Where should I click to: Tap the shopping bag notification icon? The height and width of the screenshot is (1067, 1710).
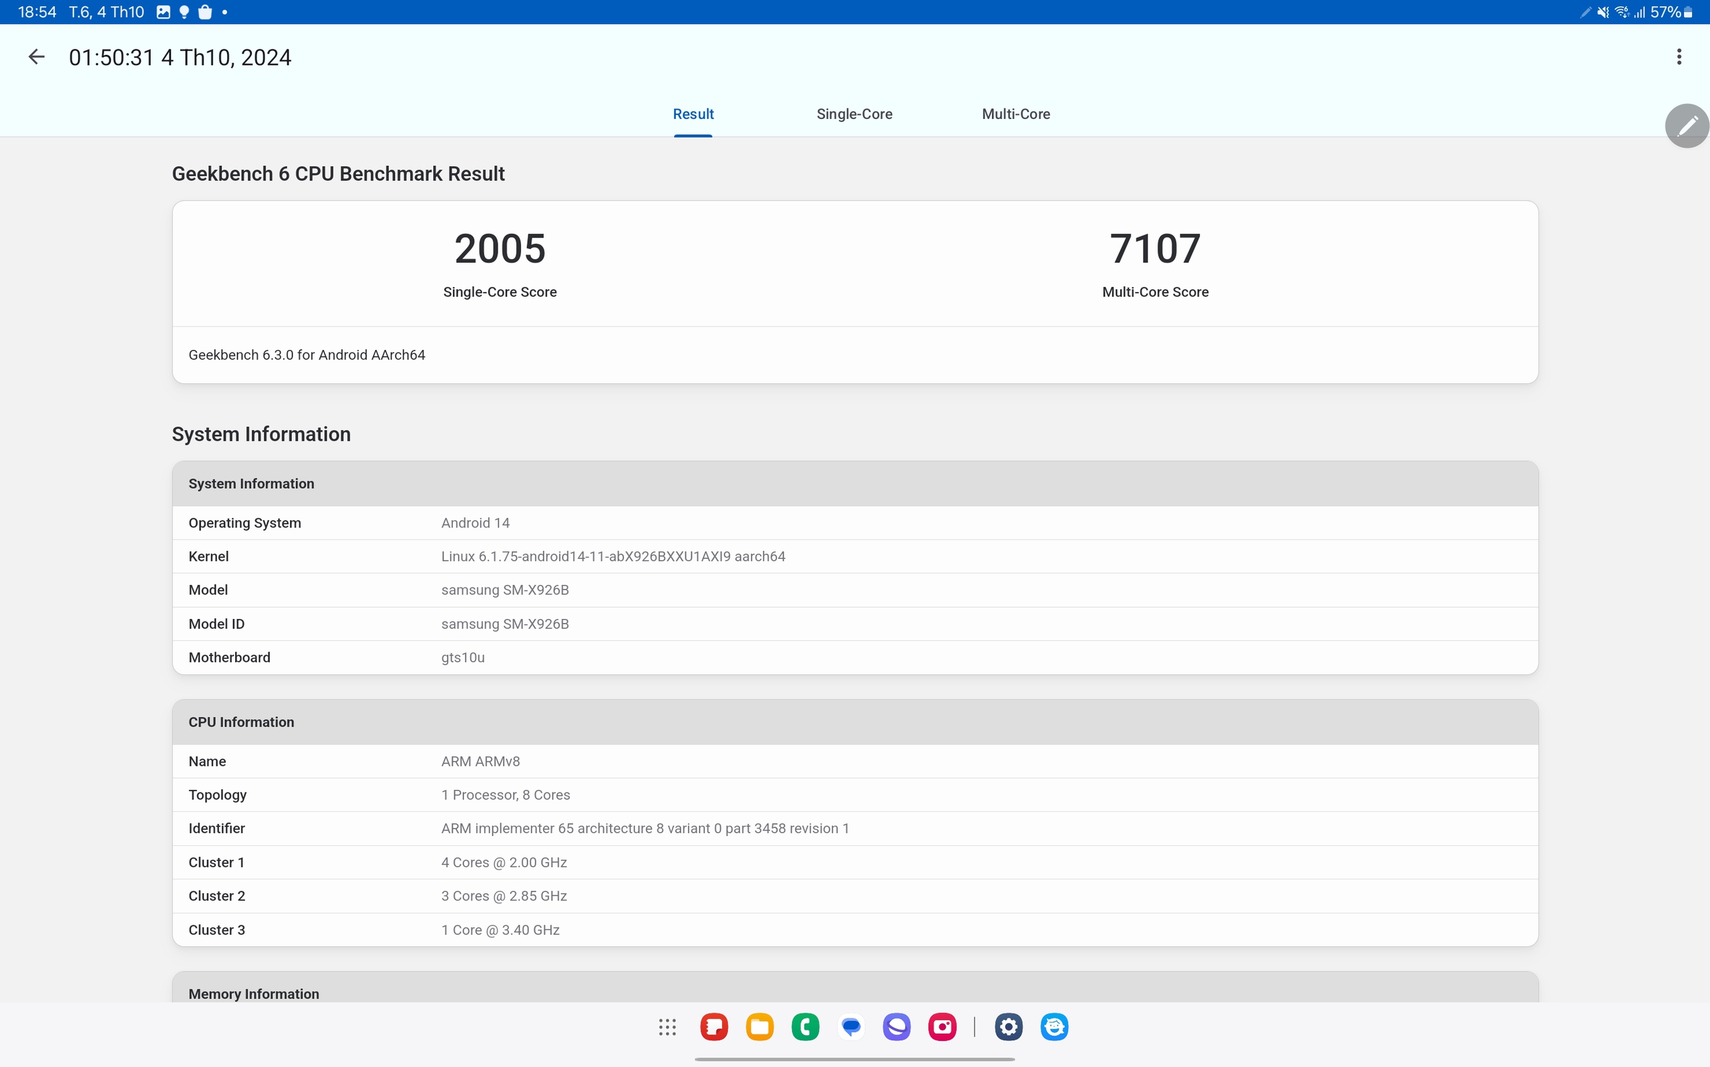[204, 12]
